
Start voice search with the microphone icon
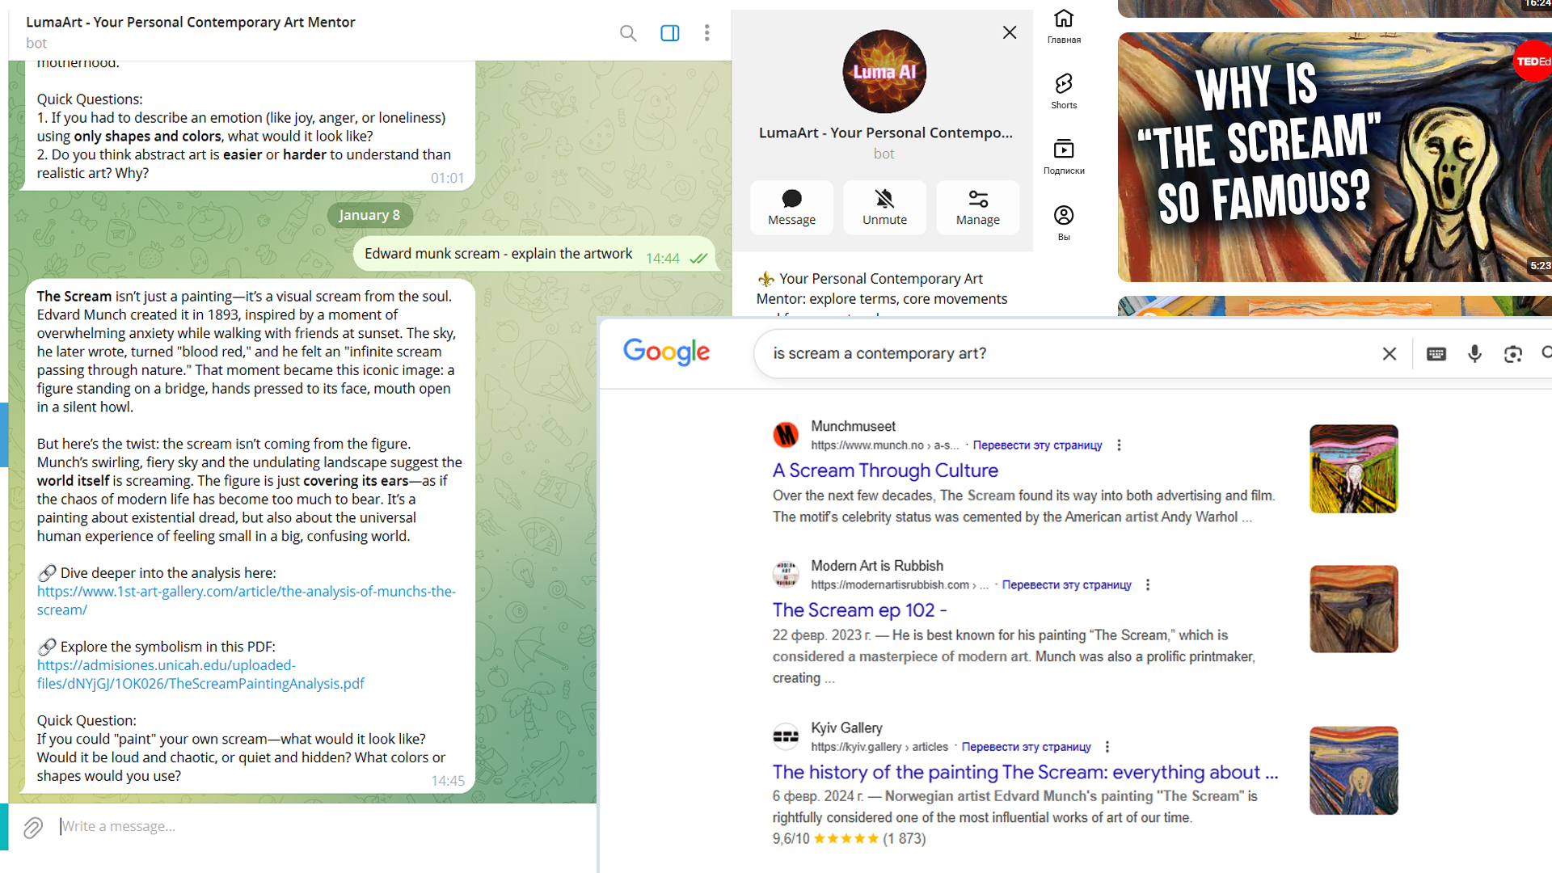pos(1474,353)
